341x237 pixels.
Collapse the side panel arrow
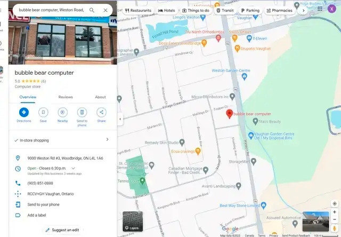click(120, 118)
